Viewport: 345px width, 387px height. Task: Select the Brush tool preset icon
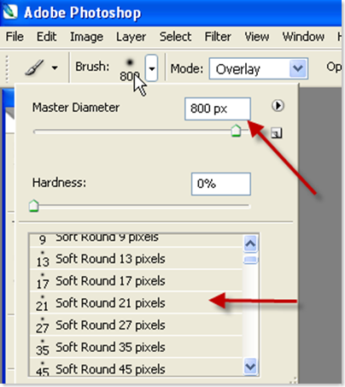(35, 67)
